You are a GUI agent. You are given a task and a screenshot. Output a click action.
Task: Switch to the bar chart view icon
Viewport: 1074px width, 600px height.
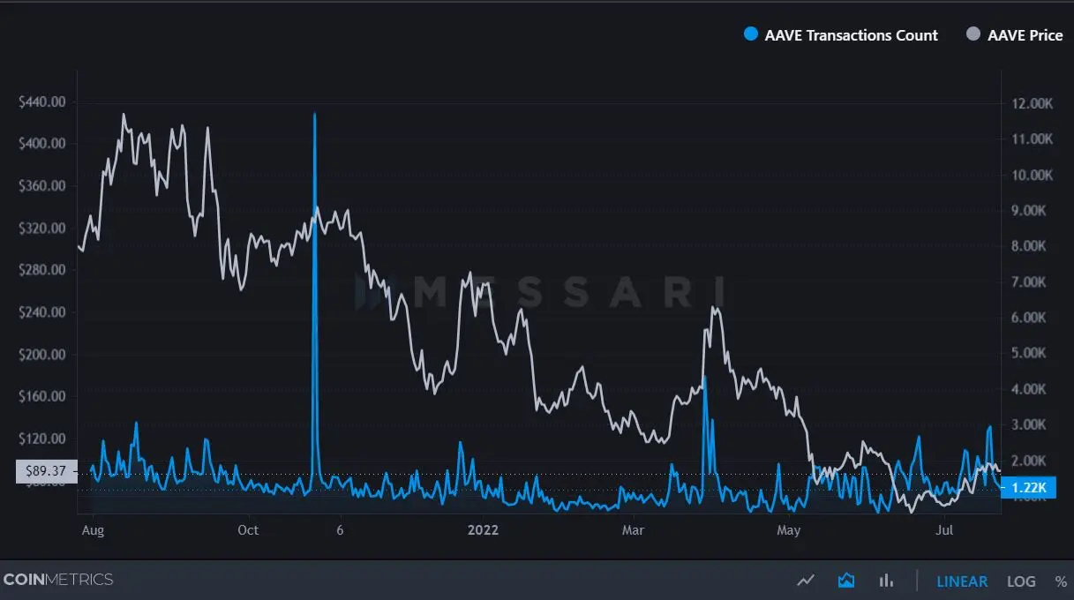(886, 581)
